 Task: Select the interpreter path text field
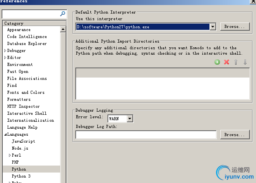(x=142, y=27)
